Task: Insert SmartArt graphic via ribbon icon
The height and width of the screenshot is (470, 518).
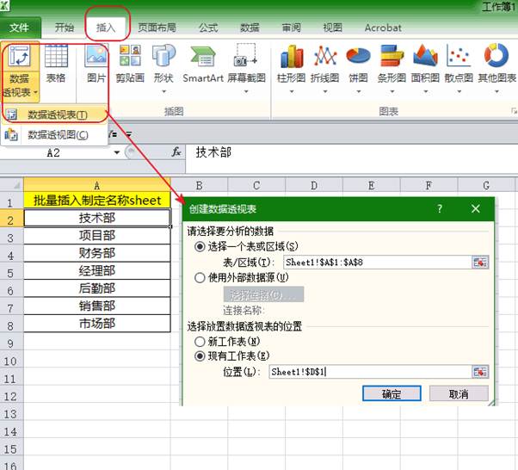Action: point(202,65)
